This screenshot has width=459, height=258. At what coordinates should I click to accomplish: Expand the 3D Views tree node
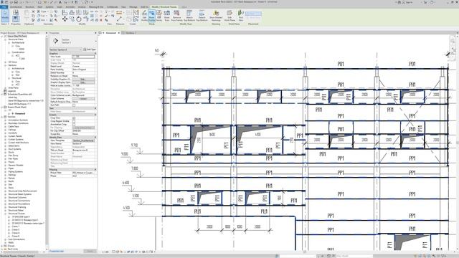coord(5,62)
